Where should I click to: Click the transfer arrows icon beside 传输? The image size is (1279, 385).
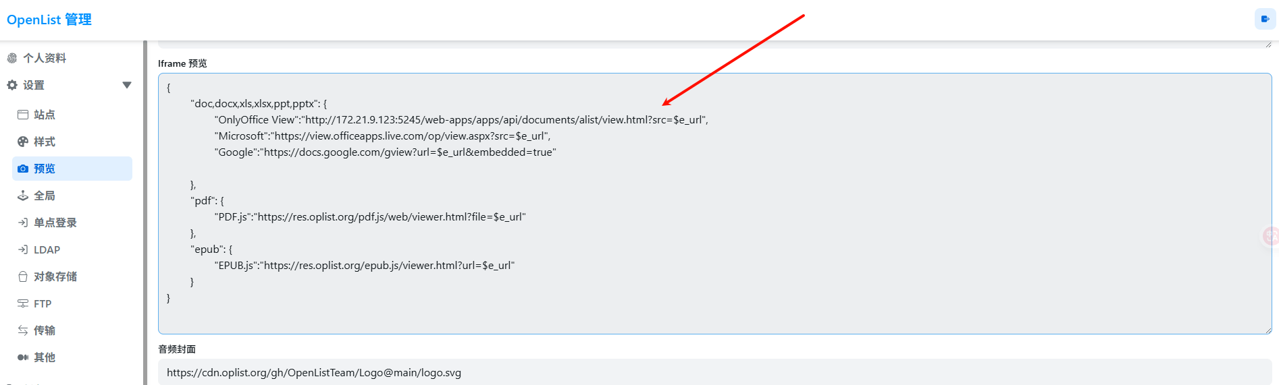pos(23,330)
